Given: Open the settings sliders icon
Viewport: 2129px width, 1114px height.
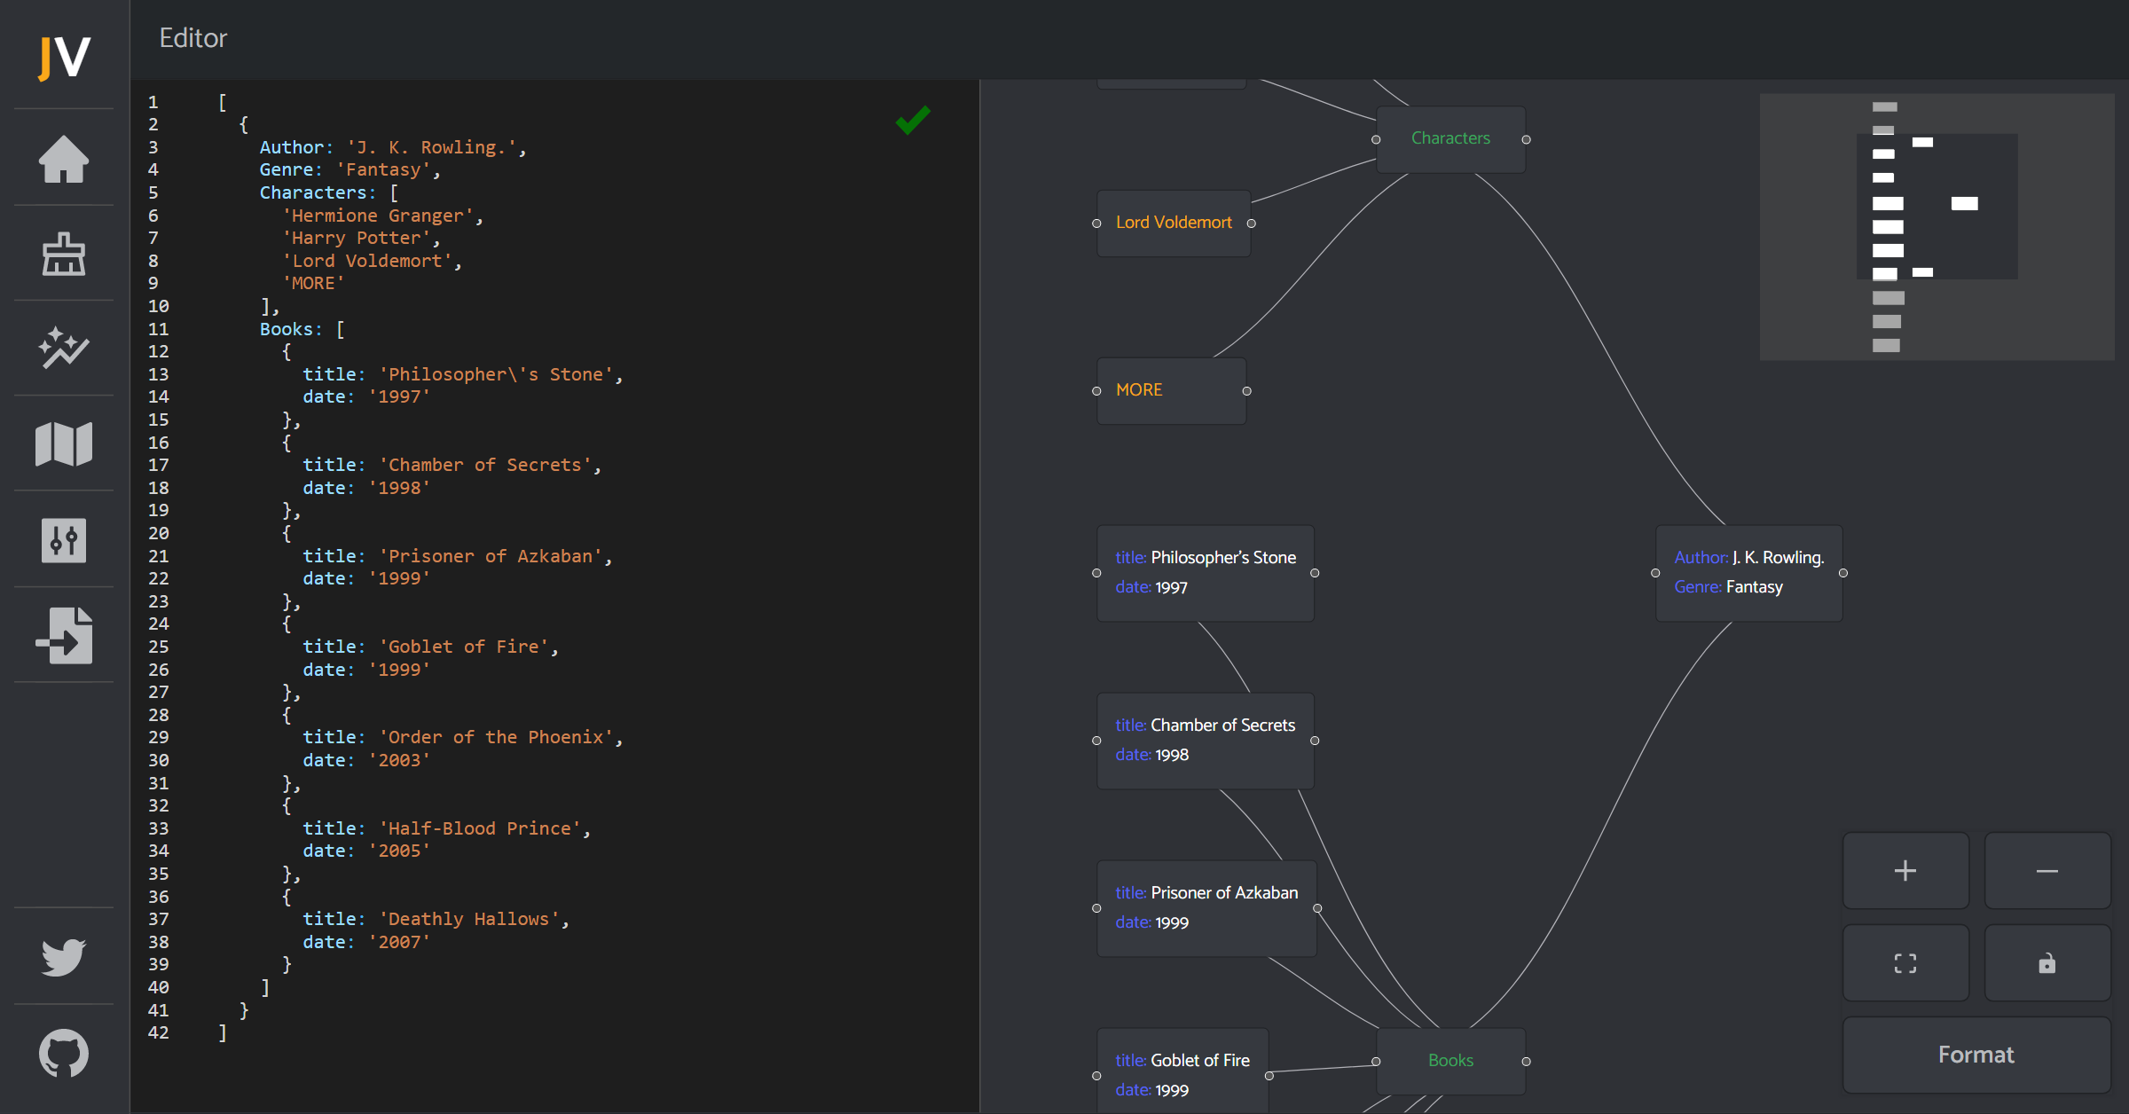Looking at the screenshot, I should [64, 540].
